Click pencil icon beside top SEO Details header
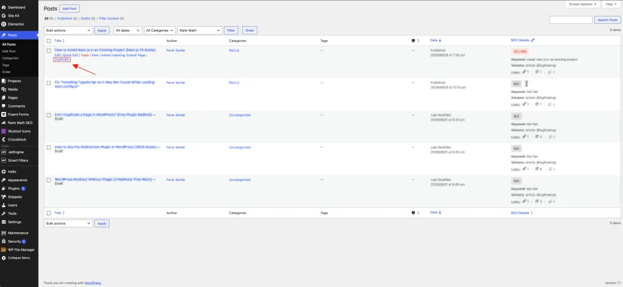This screenshot has height=287, width=623. [x=533, y=40]
